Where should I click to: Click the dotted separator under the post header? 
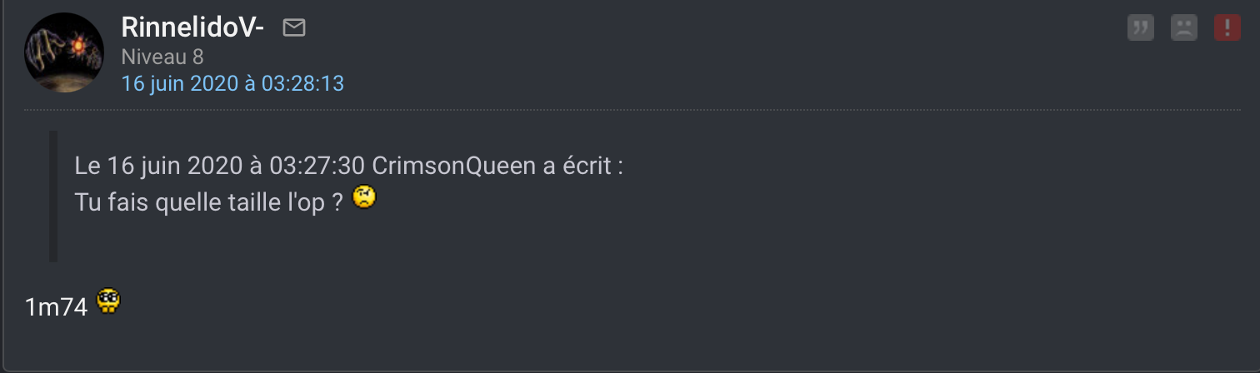[x=632, y=110]
